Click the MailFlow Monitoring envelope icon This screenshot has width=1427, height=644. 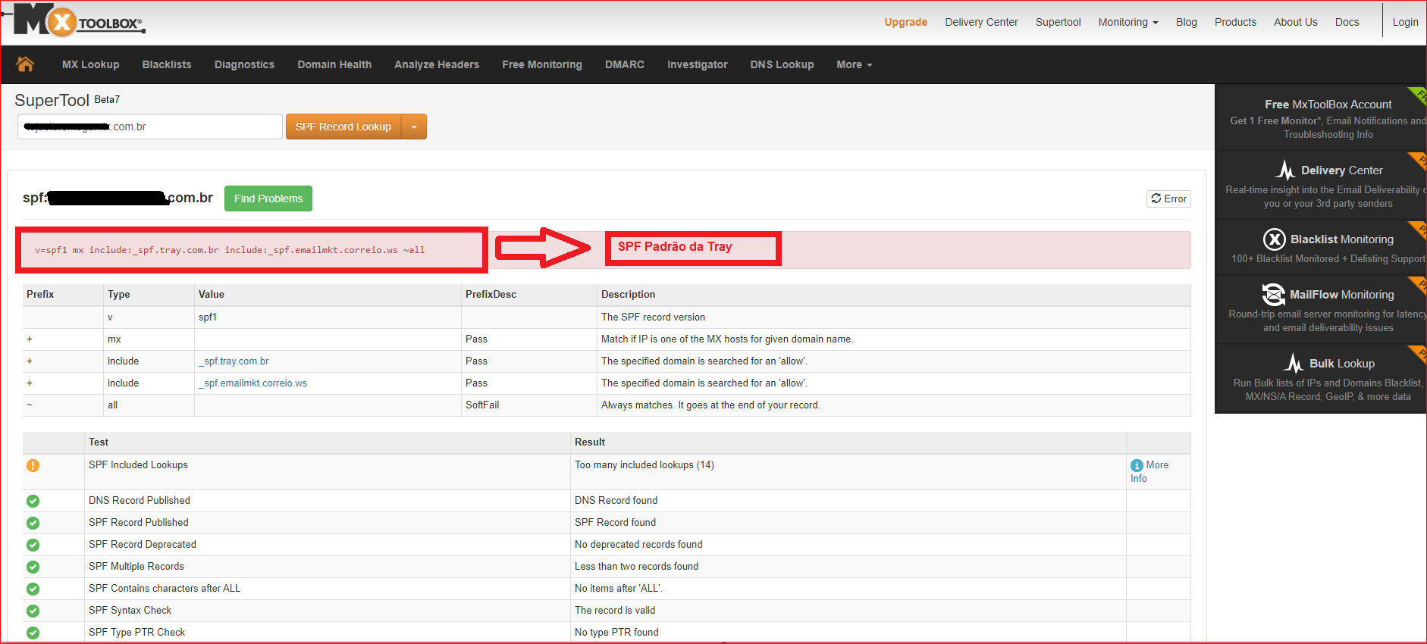pos(1273,294)
